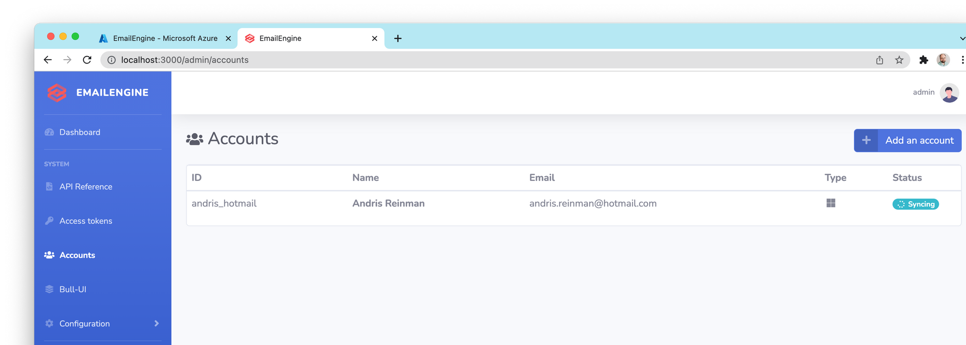The width and height of the screenshot is (966, 345).
Task: Click the share page icon in address bar
Action: 880,60
